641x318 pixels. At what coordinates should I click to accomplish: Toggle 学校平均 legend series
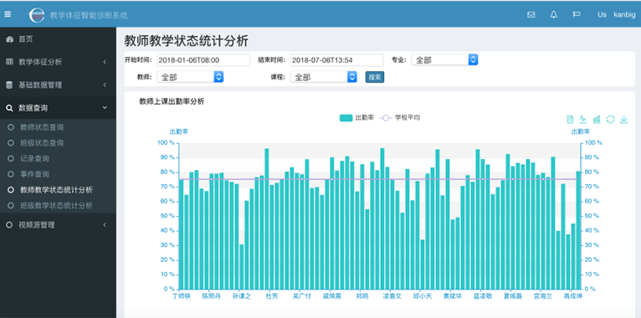(x=400, y=118)
